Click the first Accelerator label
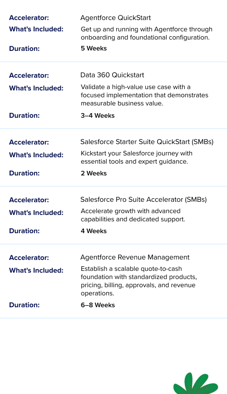This screenshot has height=394, width=227. 29,18
